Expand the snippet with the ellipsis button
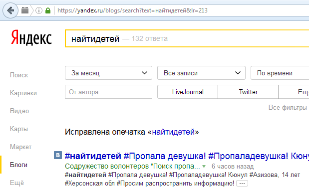 [x=242, y=184]
